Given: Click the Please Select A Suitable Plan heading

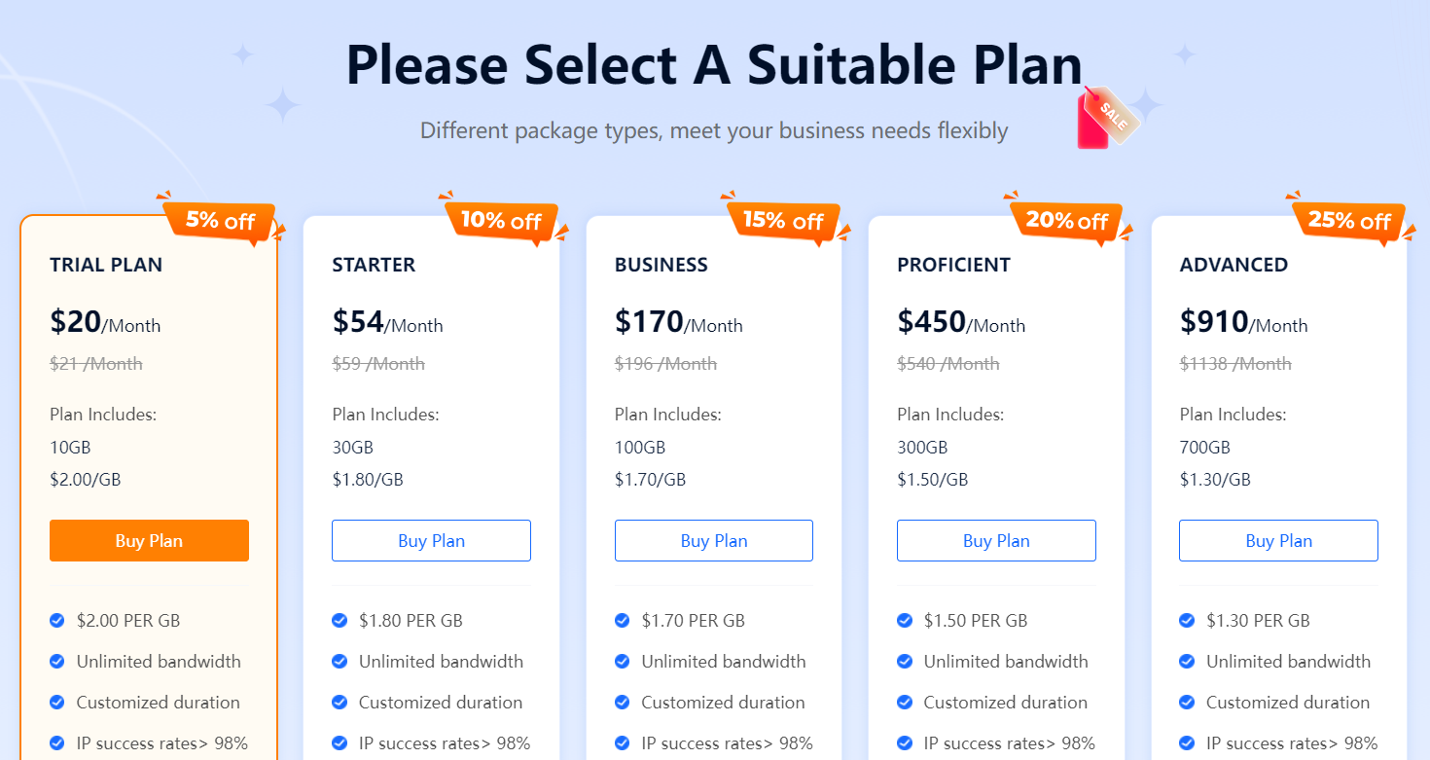Looking at the screenshot, I should tap(714, 65).
